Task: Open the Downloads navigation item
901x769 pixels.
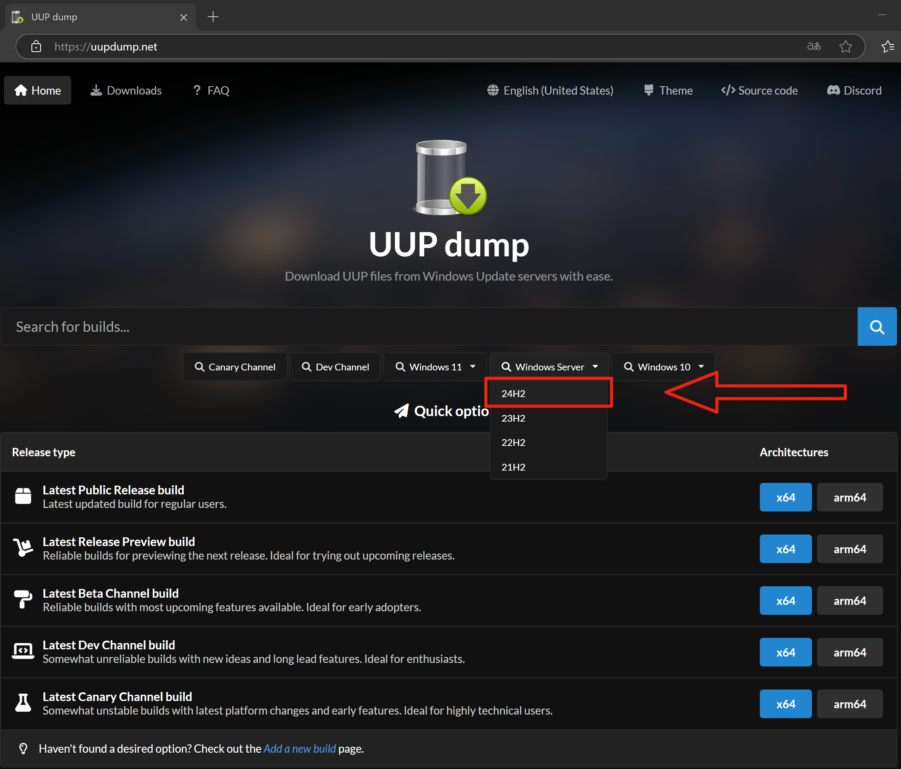Action: [126, 91]
